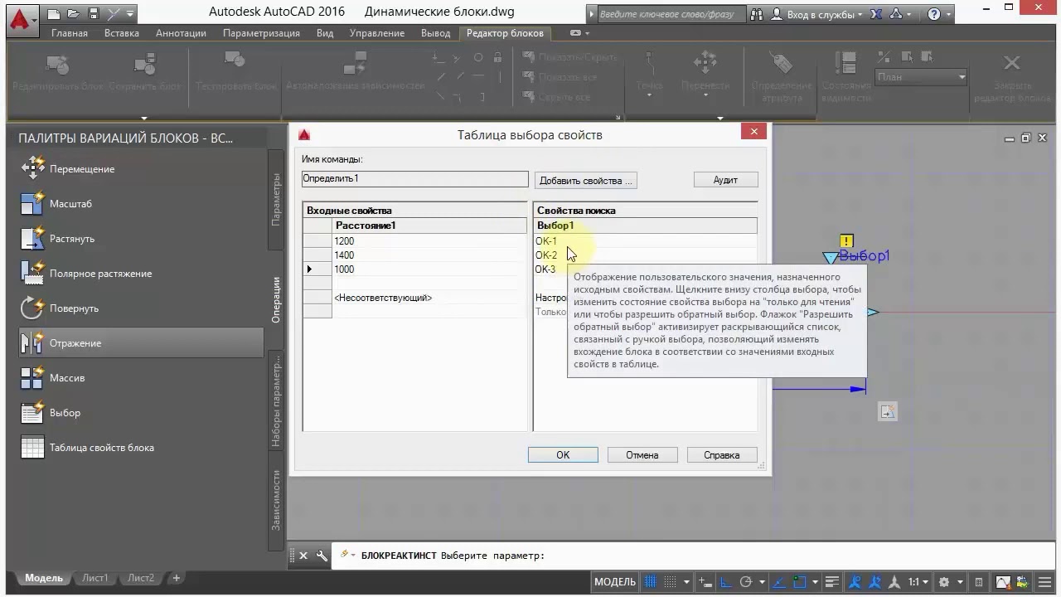
Task: Switch to the Главная ribbon tab
Action: 69,33
